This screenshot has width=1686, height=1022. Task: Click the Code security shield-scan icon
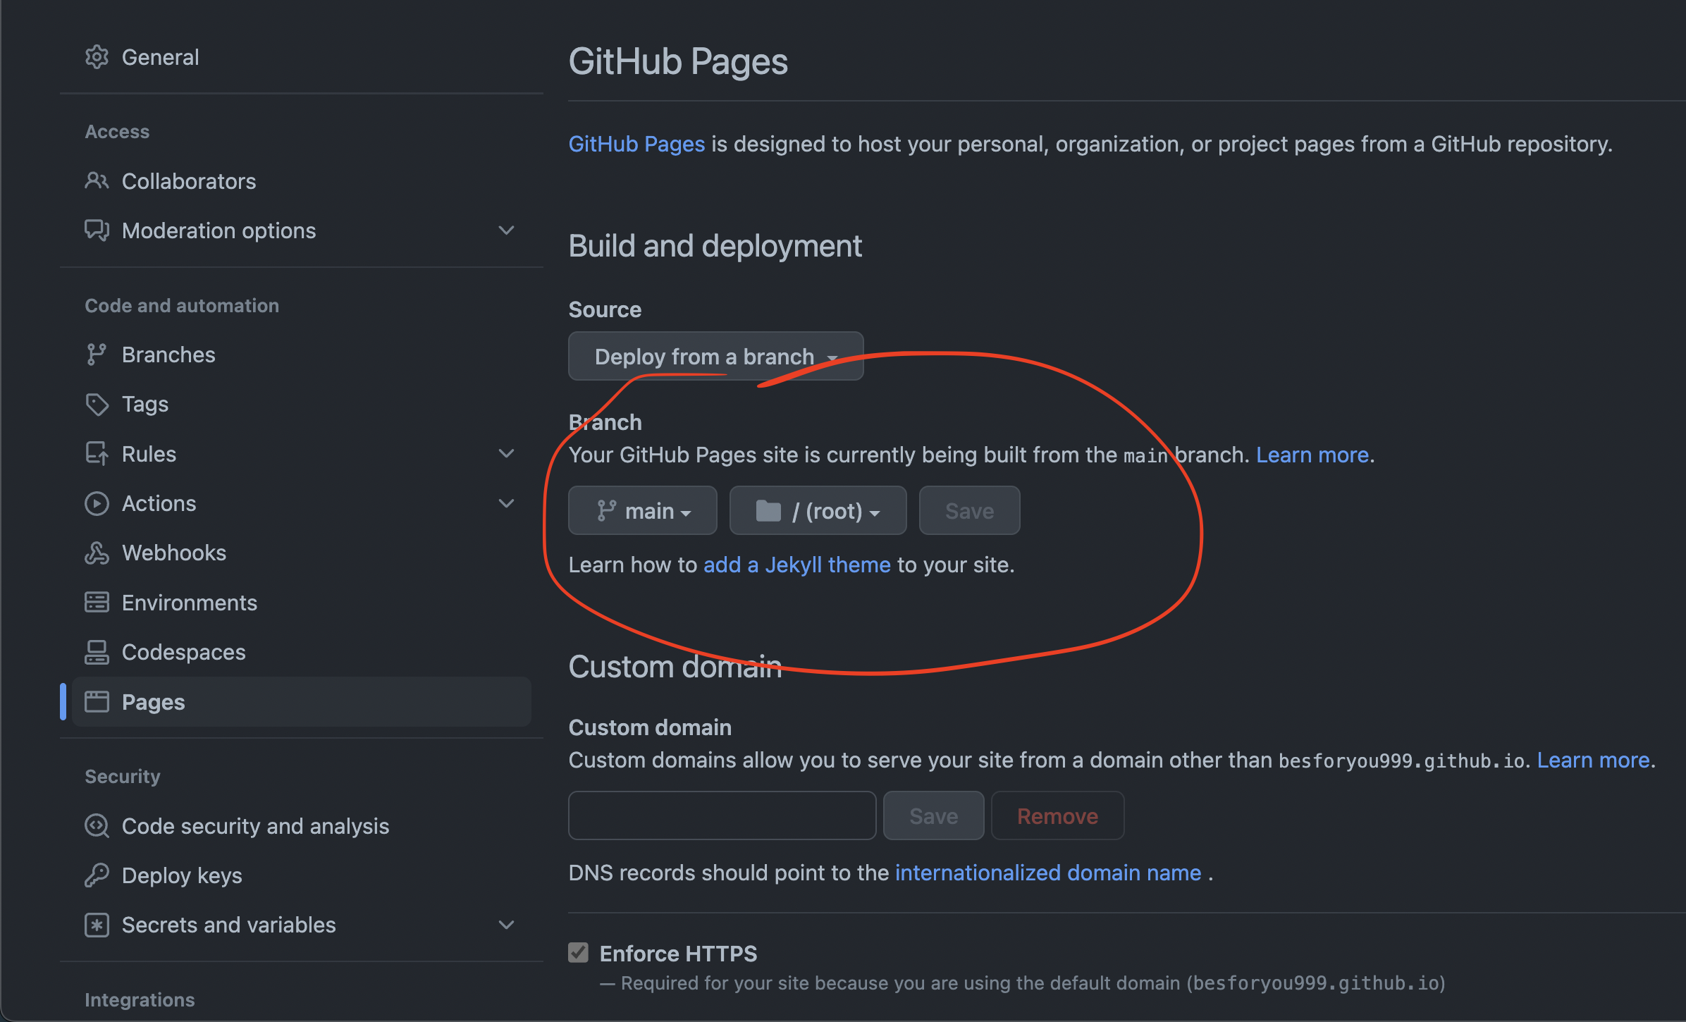click(x=97, y=826)
